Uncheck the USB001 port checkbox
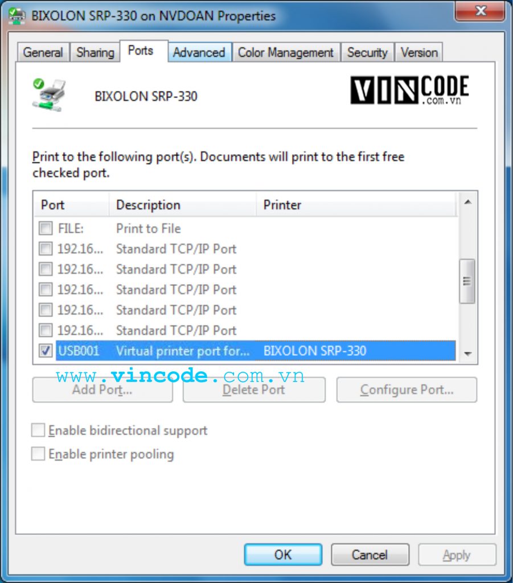The height and width of the screenshot is (583, 513). coord(46,350)
